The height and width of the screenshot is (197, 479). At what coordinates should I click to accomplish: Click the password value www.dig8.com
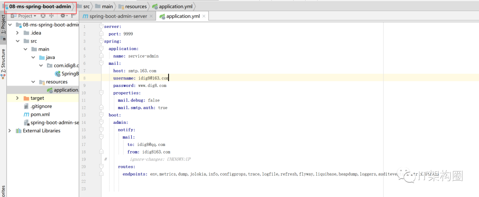(x=152, y=86)
